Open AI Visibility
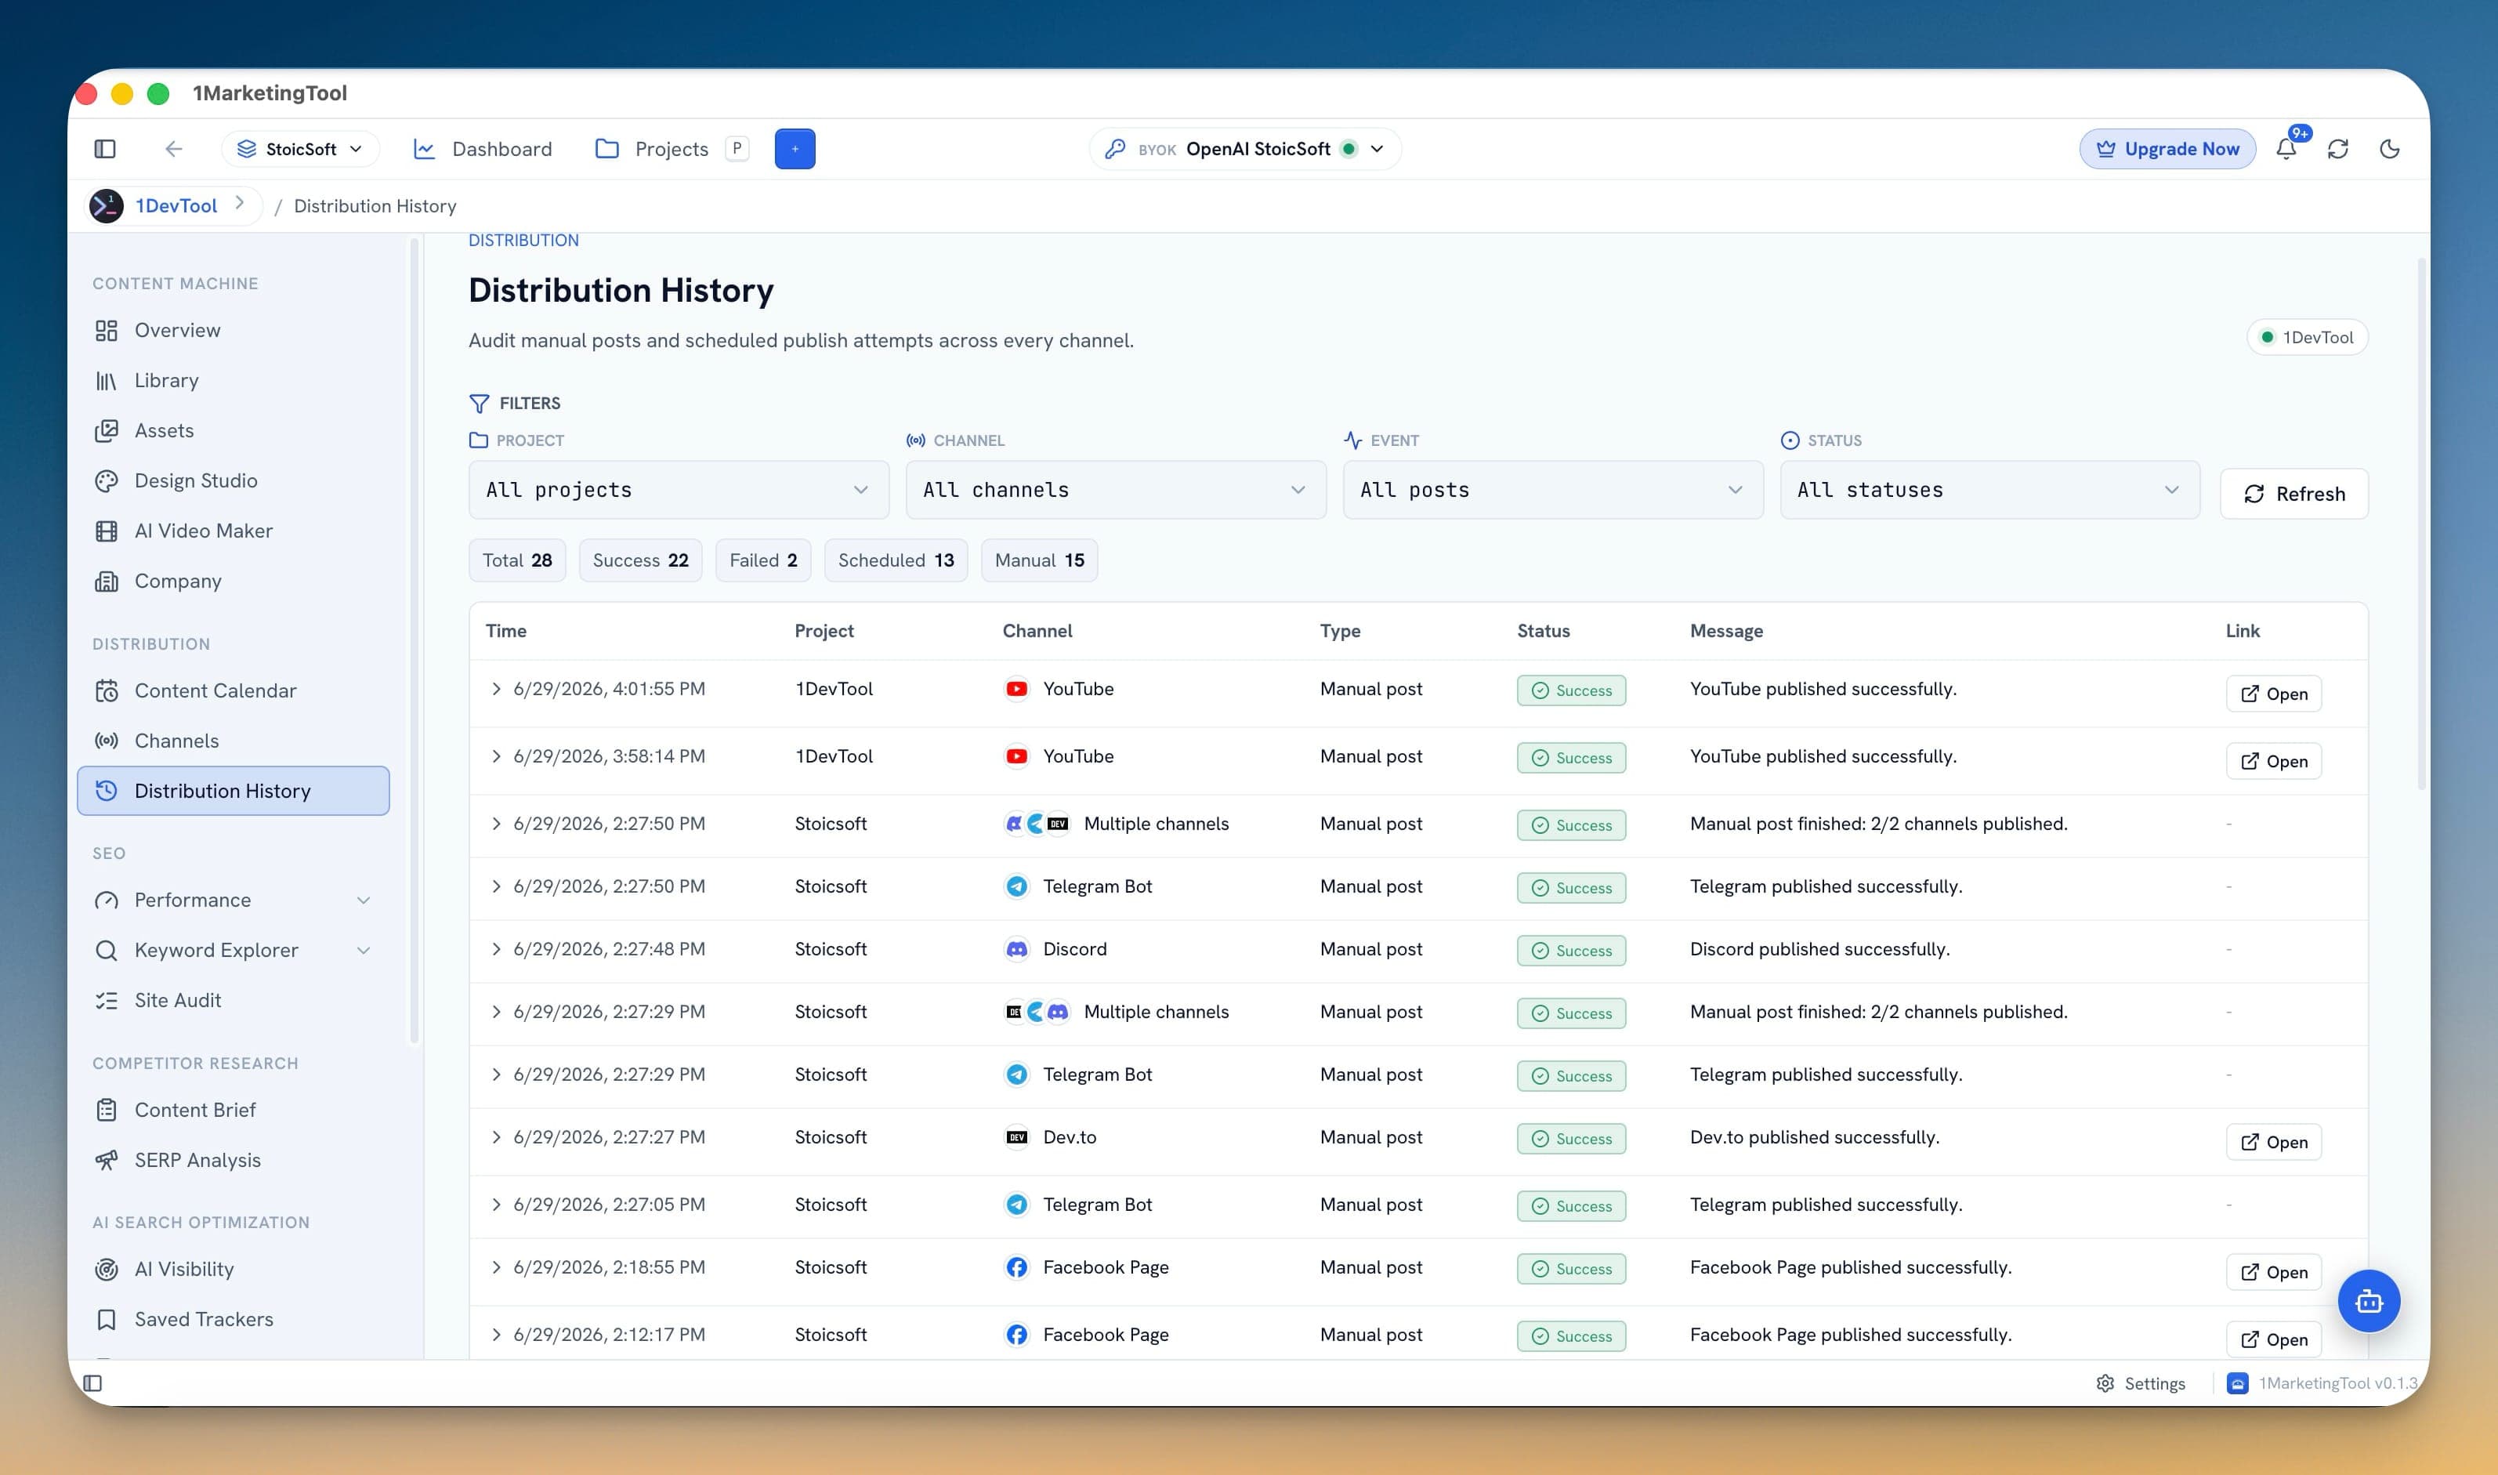This screenshot has height=1475, width=2498. click(234, 1269)
